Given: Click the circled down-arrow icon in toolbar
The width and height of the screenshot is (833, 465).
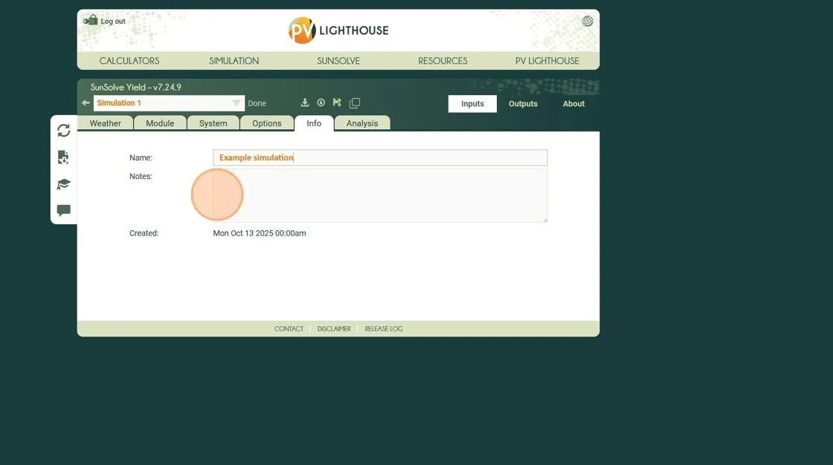Looking at the screenshot, I should [321, 103].
